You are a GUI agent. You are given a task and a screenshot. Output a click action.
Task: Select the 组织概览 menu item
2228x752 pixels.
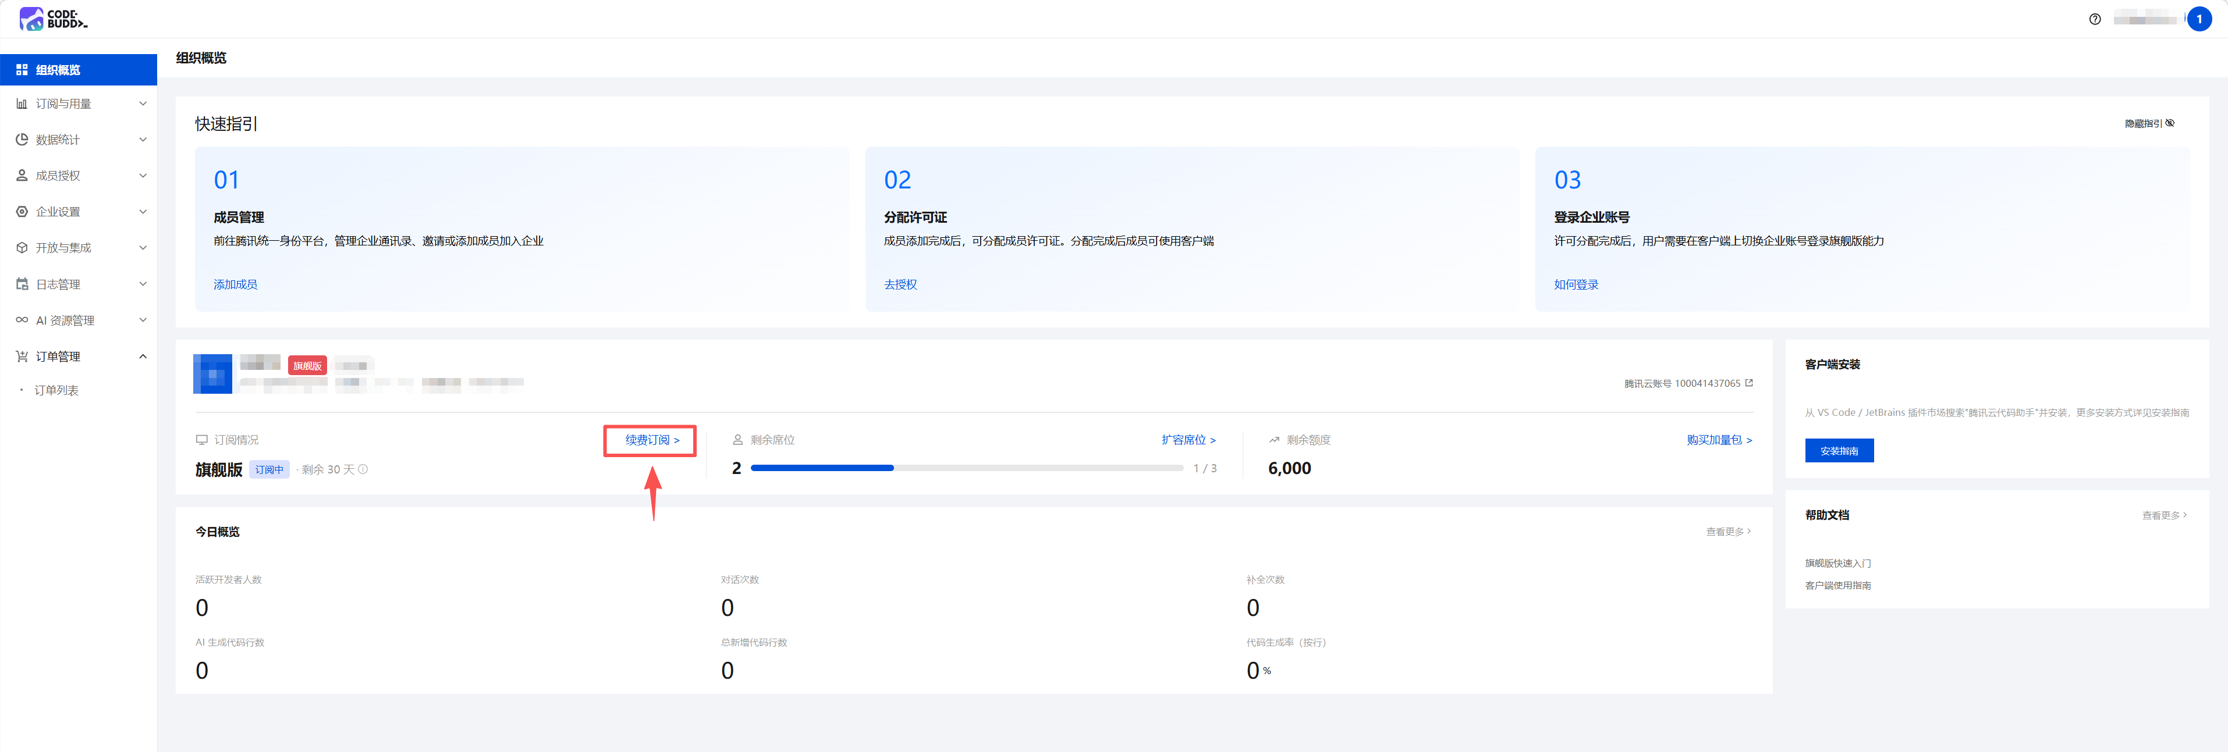coord(58,70)
